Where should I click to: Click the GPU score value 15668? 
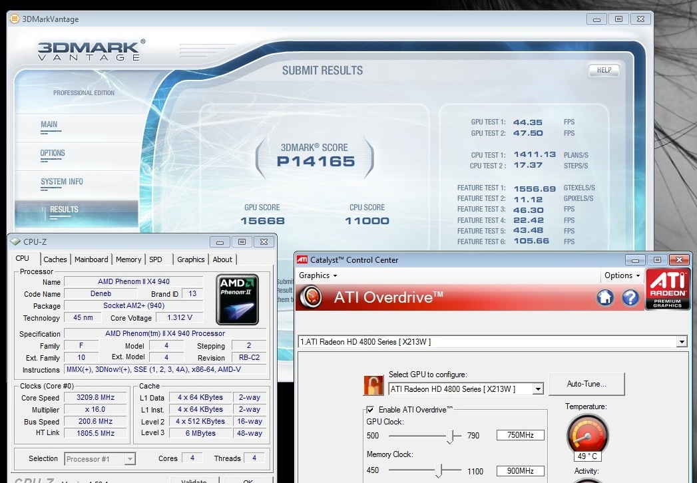click(262, 221)
